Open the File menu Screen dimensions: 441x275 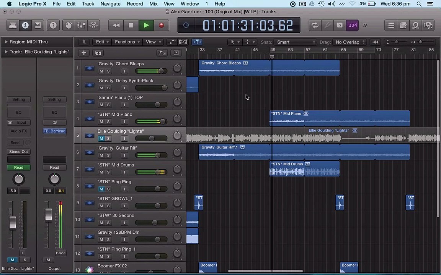click(57, 4)
